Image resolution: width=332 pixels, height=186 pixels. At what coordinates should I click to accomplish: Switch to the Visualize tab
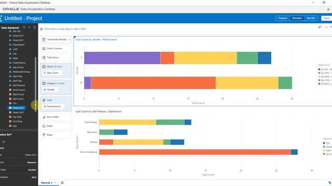coord(297,19)
